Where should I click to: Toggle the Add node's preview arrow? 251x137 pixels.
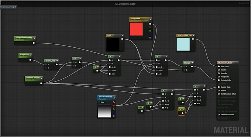coord(80,59)
